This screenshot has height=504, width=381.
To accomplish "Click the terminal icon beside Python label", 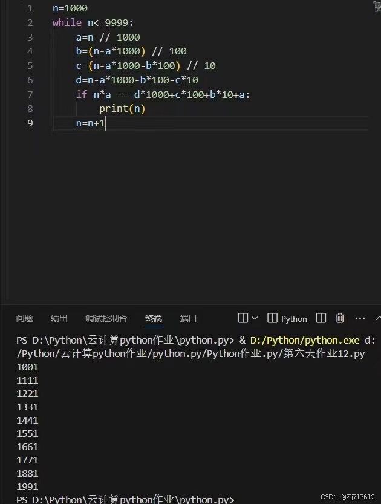I will point(272,318).
